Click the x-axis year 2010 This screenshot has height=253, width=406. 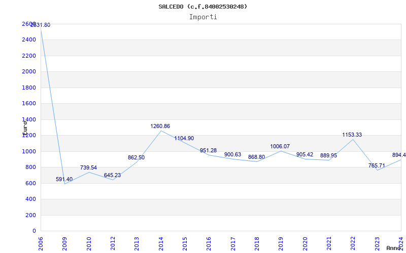pyautogui.click(x=88, y=243)
